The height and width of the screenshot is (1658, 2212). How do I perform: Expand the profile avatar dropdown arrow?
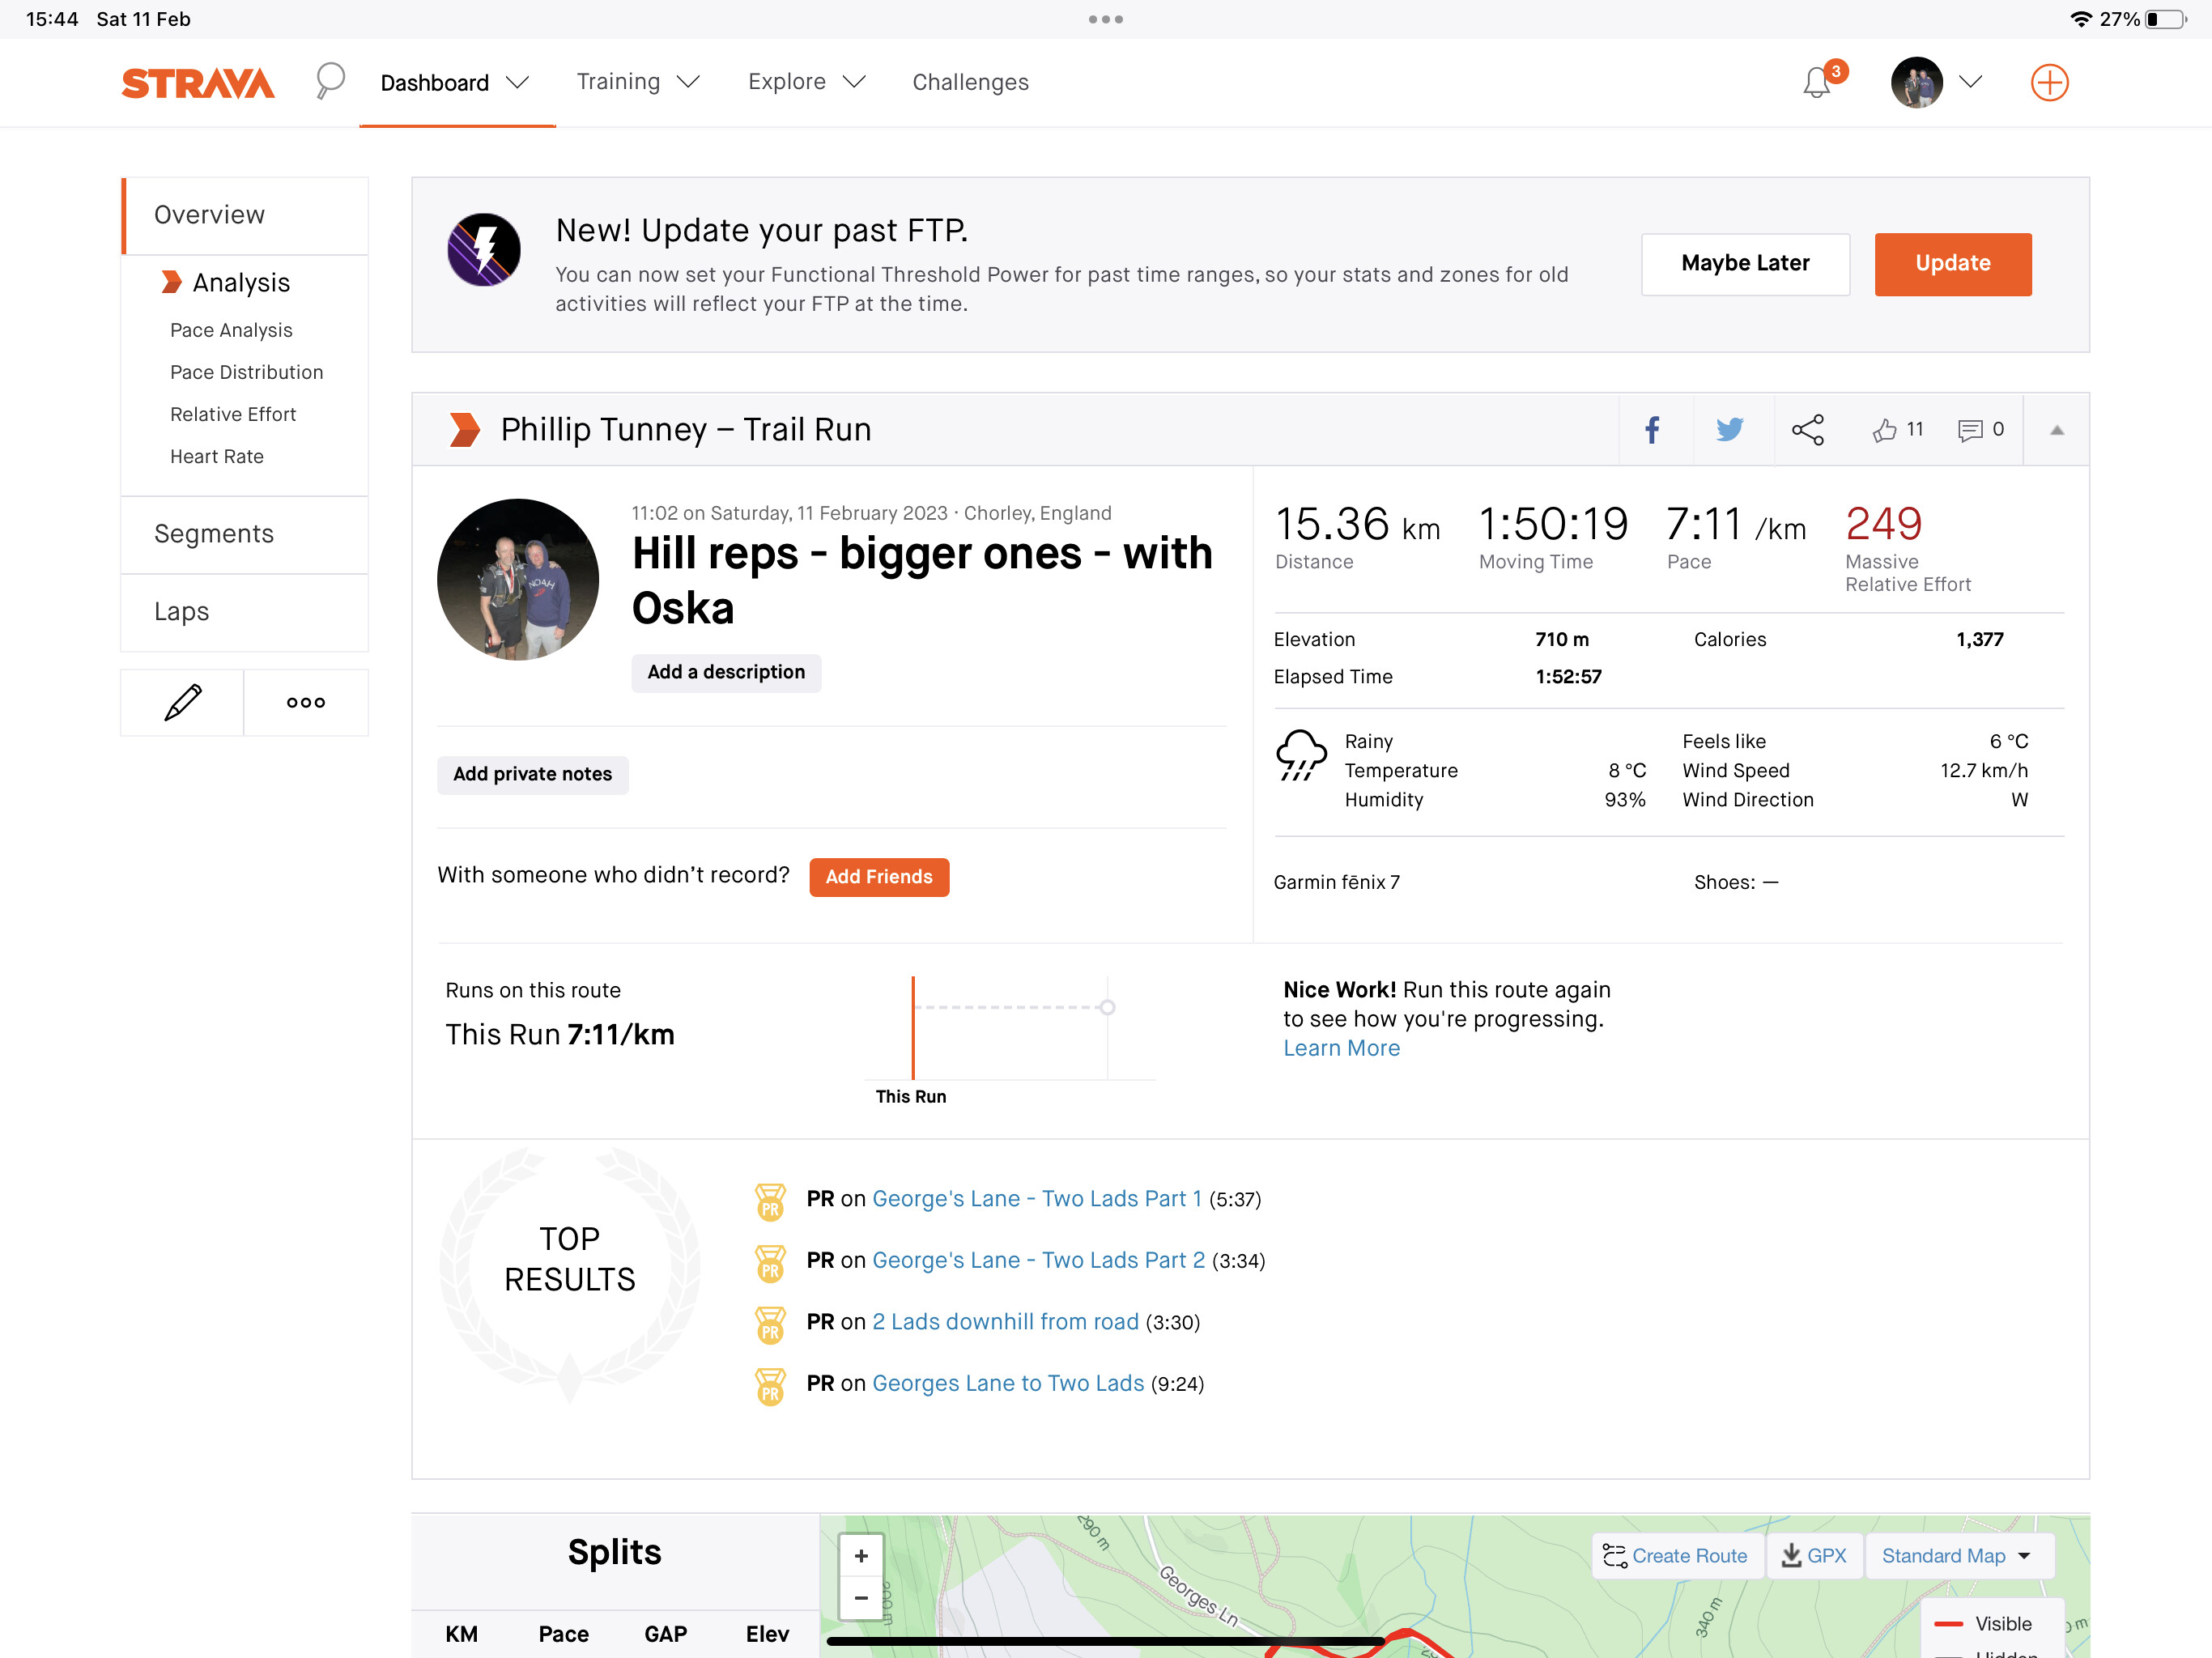click(1970, 82)
